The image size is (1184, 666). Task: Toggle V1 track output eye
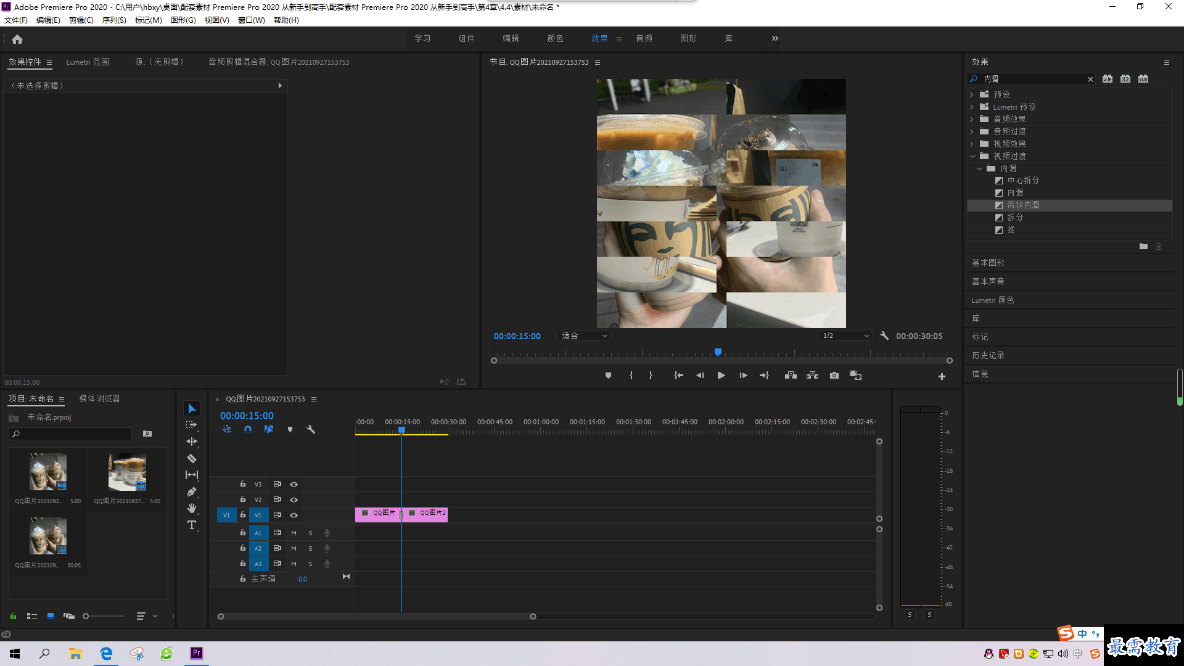294,515
